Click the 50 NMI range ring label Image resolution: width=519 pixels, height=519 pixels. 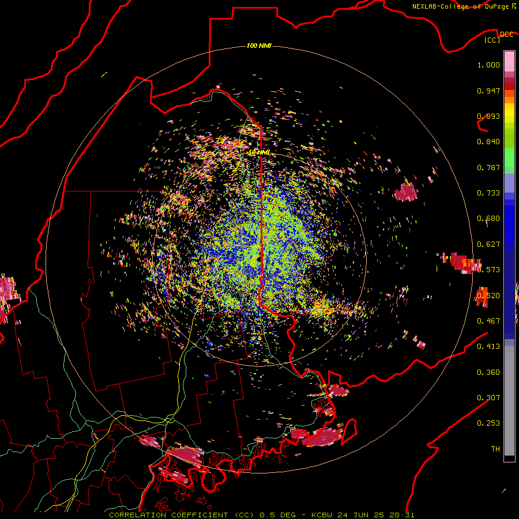[259, 152]
